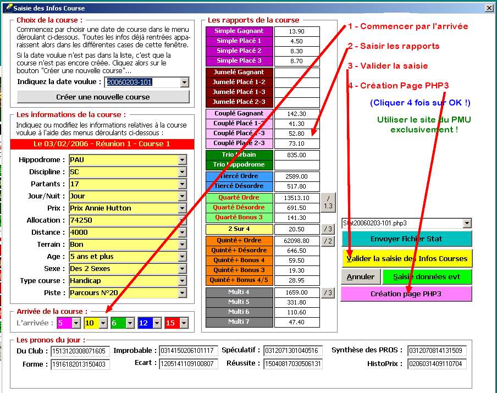Select the Quinté+ Ordre value field
Image resolution: width=497 pixels, height=393 pixels.
point(297,241)
